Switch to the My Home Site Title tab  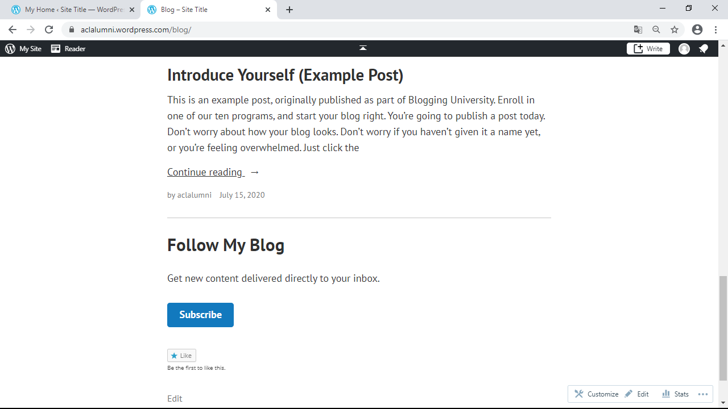71,10
